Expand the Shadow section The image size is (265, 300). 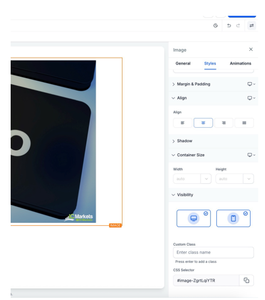tap(184, 141)
